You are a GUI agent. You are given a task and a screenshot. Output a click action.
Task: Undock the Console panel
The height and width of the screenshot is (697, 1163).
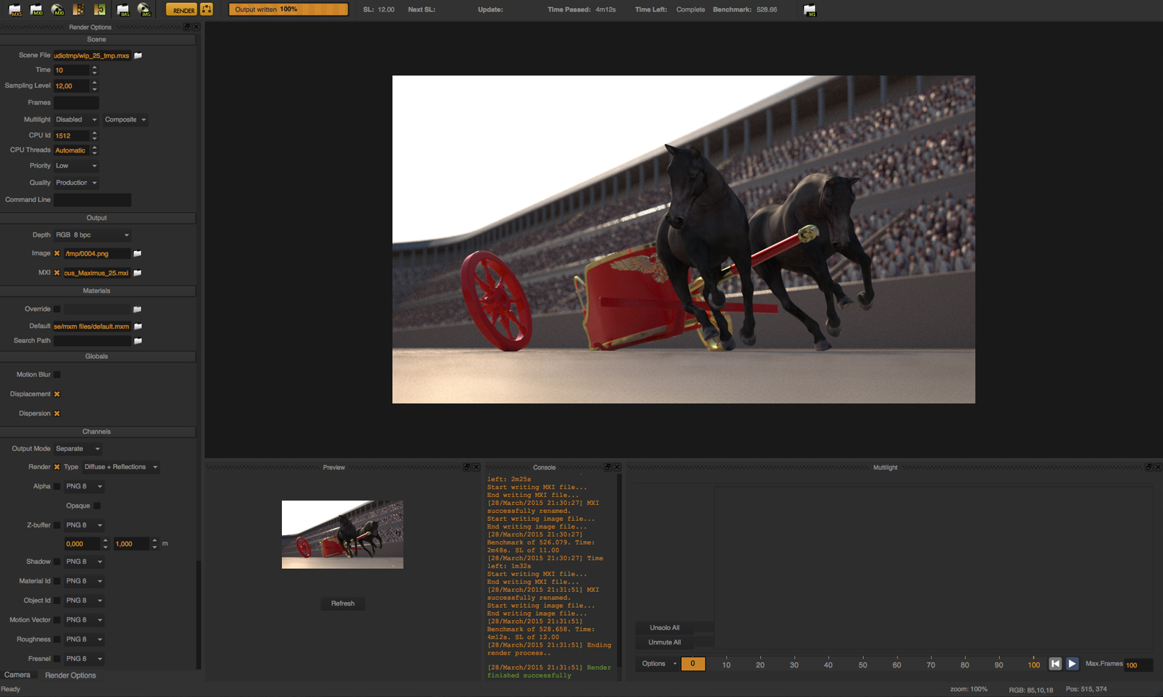[x=608, y=467]
